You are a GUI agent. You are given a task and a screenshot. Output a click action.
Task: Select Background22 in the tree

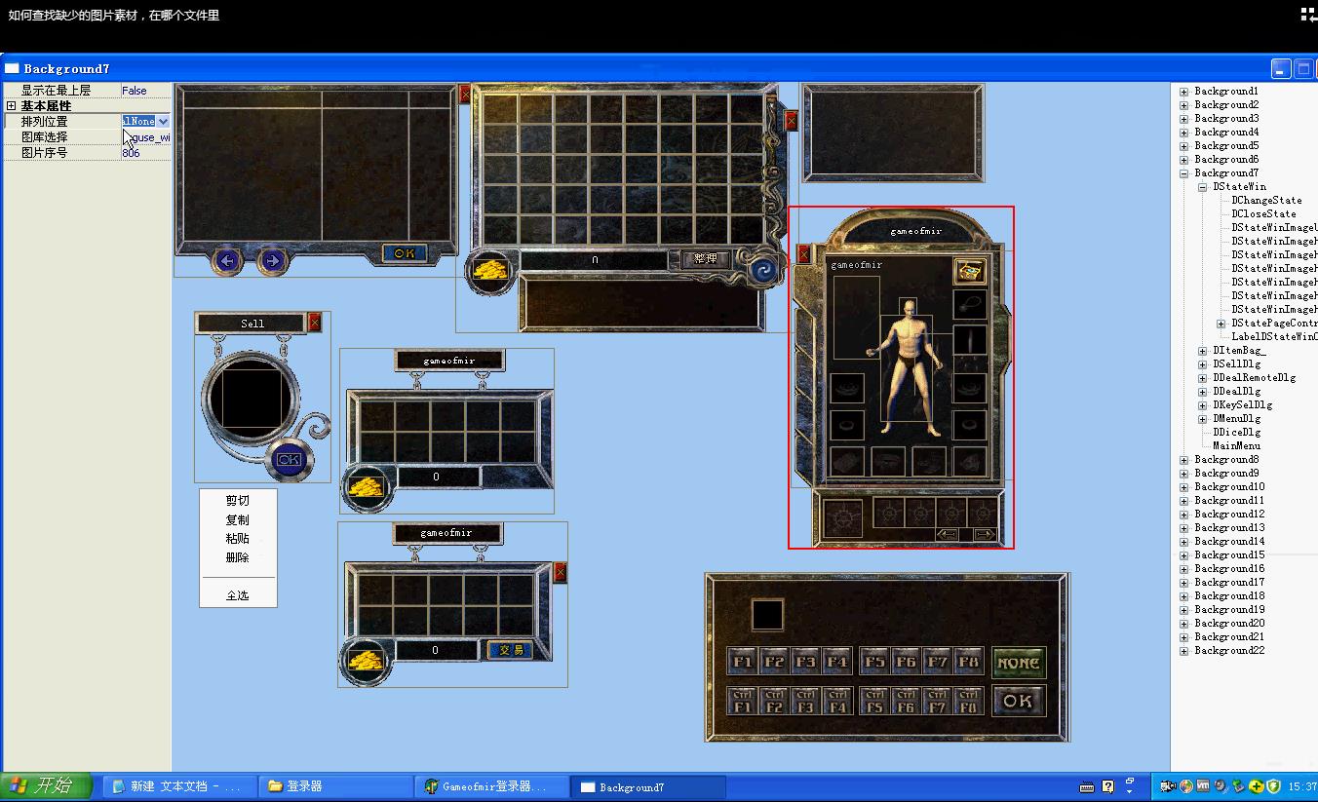pos(1229,650)
